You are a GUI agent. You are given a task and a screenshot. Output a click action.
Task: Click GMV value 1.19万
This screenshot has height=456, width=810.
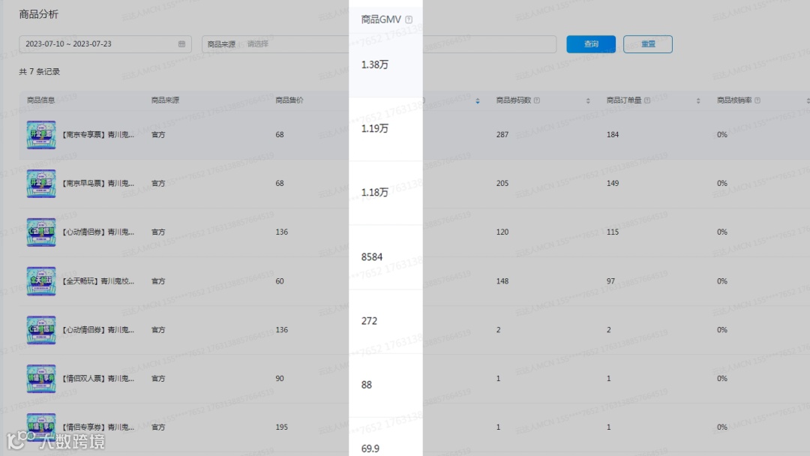(374, 128)
